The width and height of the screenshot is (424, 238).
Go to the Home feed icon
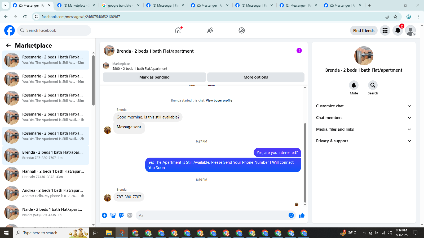(178, 30)
